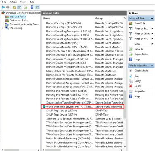Click New Rule... in Actions pane
155x151 pixels.
[141, 24]
